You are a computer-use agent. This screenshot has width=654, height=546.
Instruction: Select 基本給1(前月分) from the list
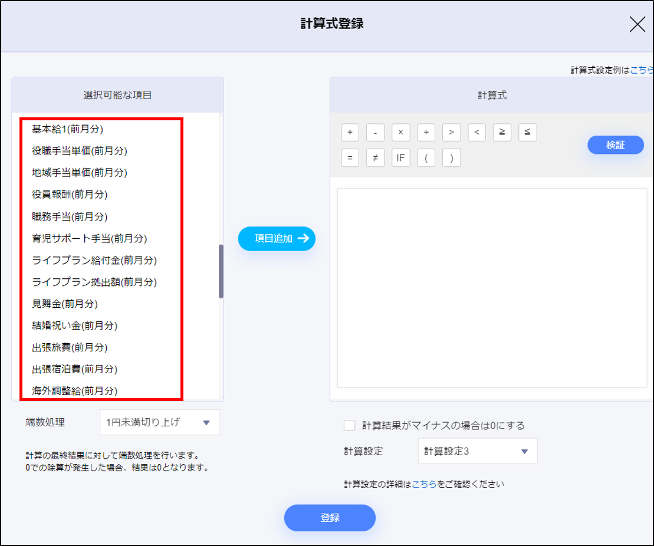coord(71,129)
